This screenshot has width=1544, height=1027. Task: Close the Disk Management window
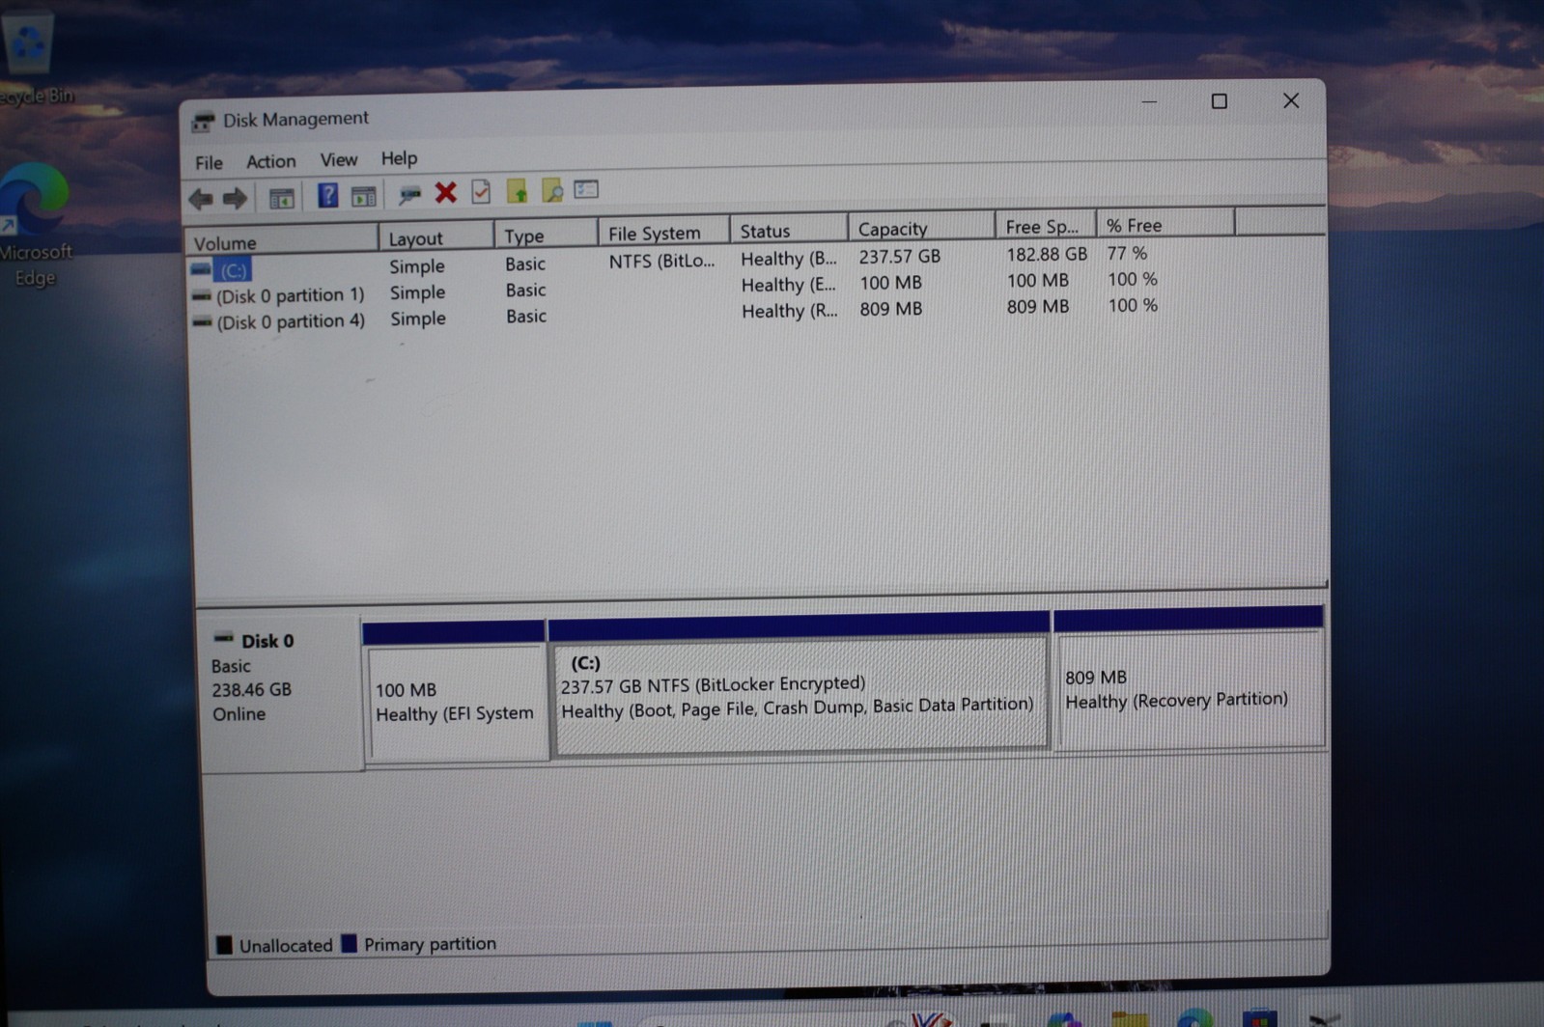click(x=1291, y=100)
